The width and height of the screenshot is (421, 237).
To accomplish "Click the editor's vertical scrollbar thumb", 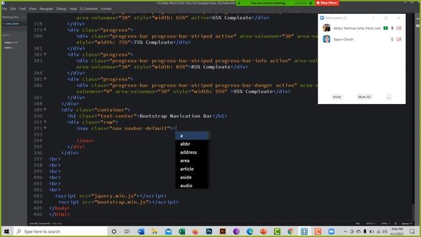I will [x=413, y=213].
